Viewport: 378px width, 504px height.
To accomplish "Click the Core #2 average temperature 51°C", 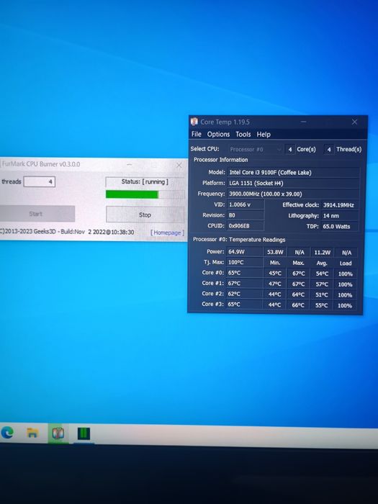I will [x=321, y=294].
